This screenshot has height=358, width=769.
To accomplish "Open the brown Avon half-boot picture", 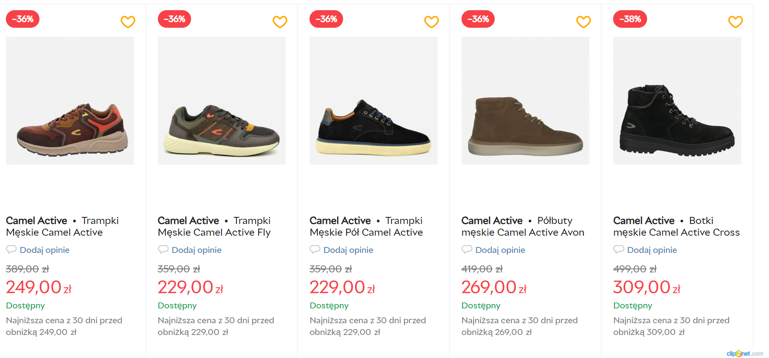I will coord(525,101).
